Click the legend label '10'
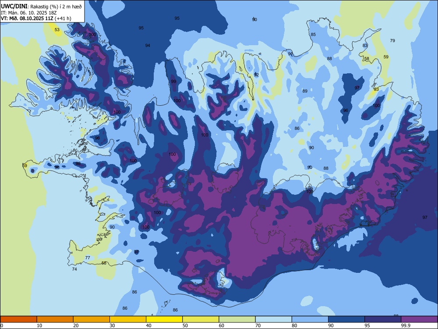 coord(39,325)
